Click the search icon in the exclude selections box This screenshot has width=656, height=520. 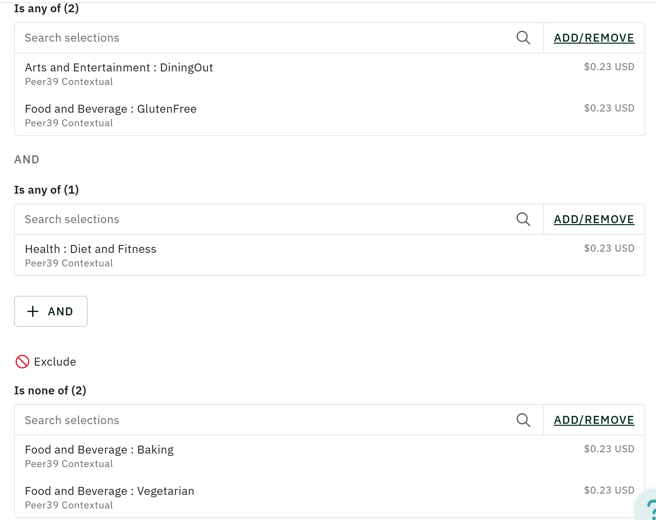(x=523, y=420)
